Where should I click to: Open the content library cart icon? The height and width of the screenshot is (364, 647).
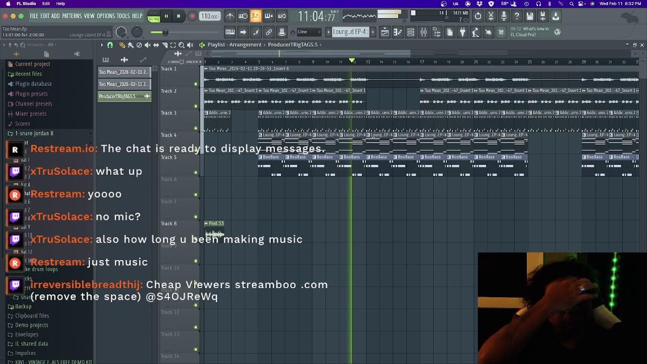pos(501,32)
